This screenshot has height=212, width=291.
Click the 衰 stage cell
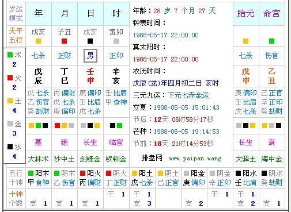pyautogui.click(x=271, y=142)
